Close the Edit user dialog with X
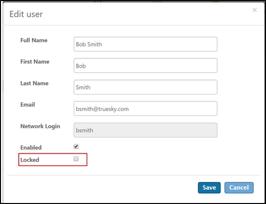 (x=254, y=10)
